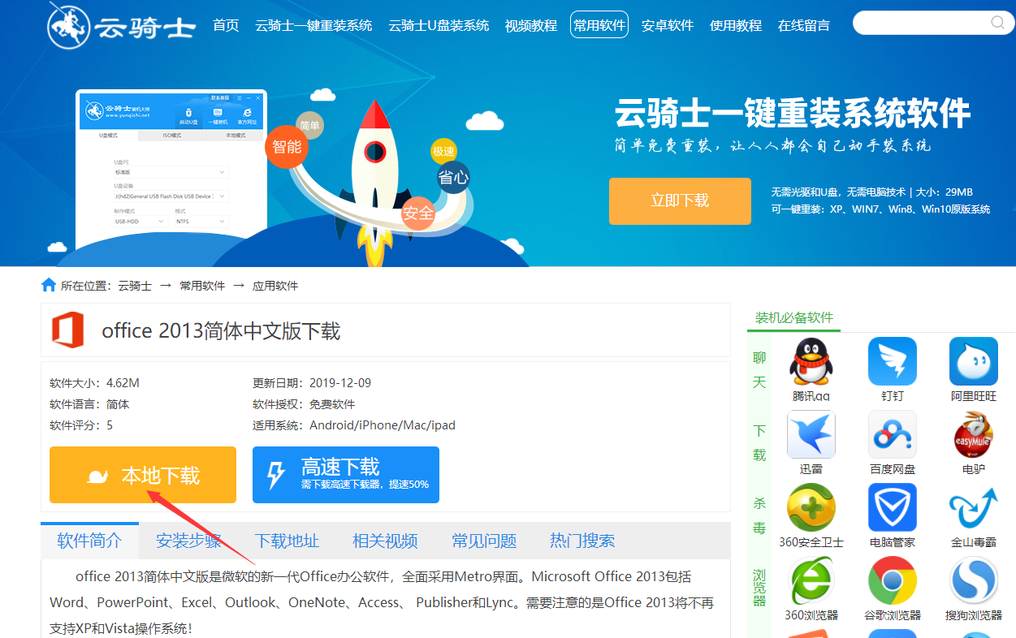This screenshot has width=1016, height=638.
Task: Switch to 软件简介 tab
Action: click(89, 541)
